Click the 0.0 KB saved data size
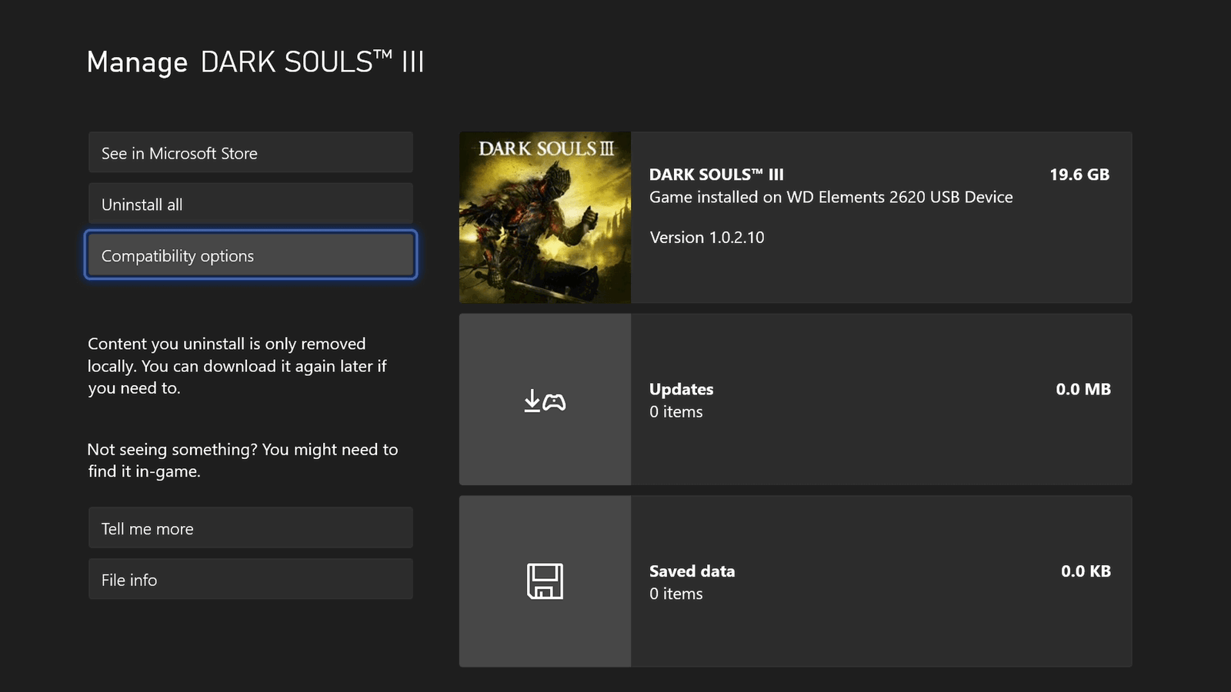Viewport: 1231px width, 692px height. point(1086,571)
